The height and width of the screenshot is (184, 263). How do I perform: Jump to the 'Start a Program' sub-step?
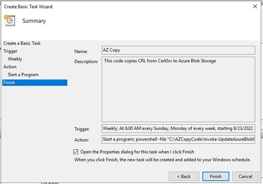[x=23, y=75]
